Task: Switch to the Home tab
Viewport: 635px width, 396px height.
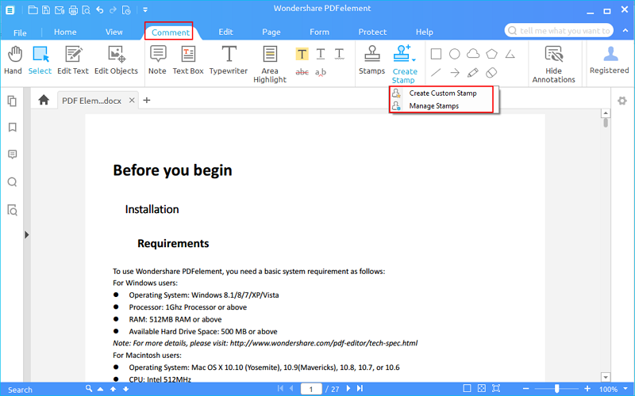Action: click(65, 32)
